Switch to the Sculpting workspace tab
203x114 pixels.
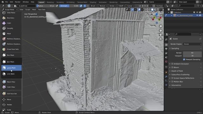tap(60, 2)
